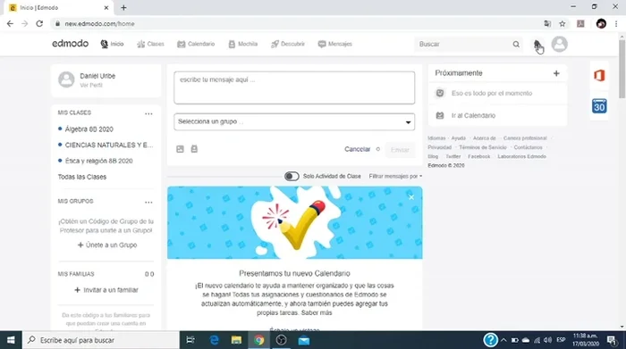The image size is (626, 349).
Task: Close the new Calendar banner
Action: point(411,197)
